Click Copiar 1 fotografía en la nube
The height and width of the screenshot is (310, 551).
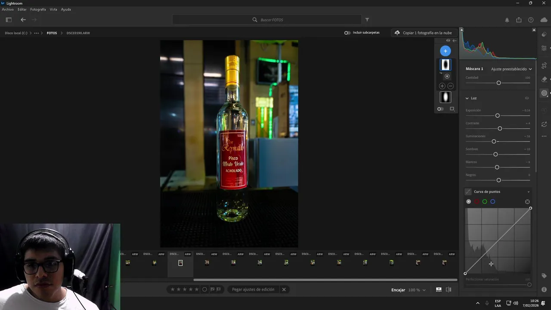pos(423,33)
